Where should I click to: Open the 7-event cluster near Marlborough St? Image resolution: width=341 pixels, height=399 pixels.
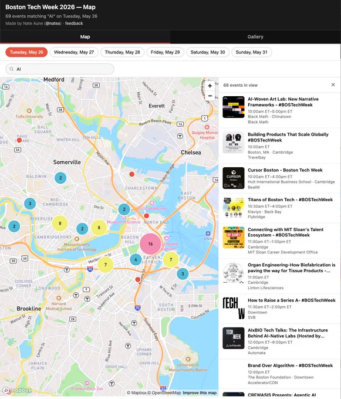(x=106, y=265)
